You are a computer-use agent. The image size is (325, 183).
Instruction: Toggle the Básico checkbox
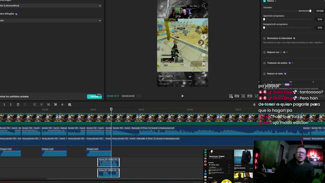[265, 1]
